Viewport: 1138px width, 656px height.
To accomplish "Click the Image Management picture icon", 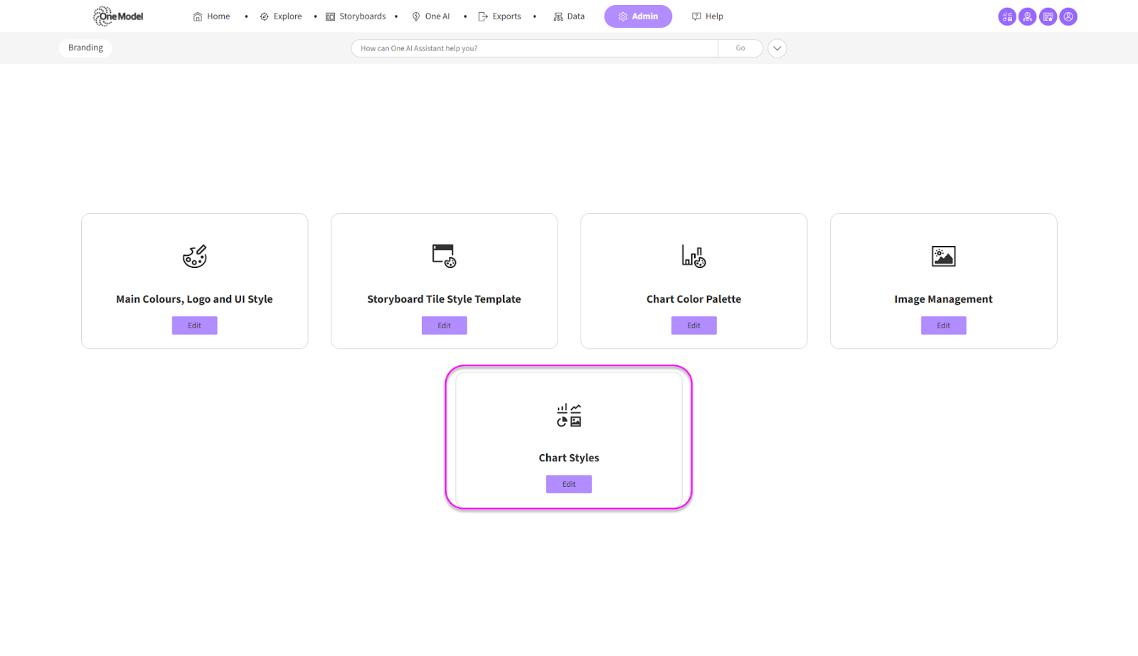I will (943, 256).
